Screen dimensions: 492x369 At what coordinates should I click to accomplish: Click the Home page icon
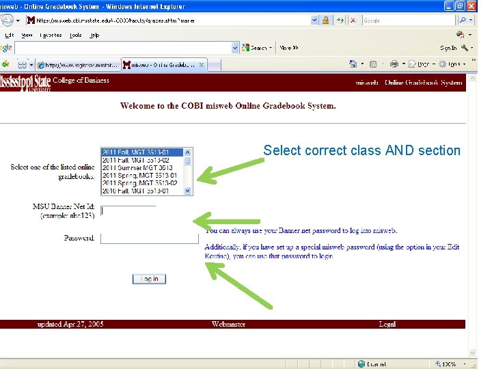[x=353, y=64]
